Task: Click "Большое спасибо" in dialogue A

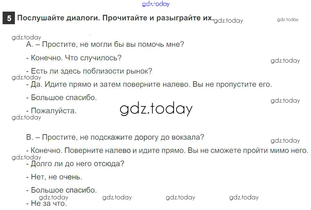Action: pyautogui.click(x=61, y=97)
